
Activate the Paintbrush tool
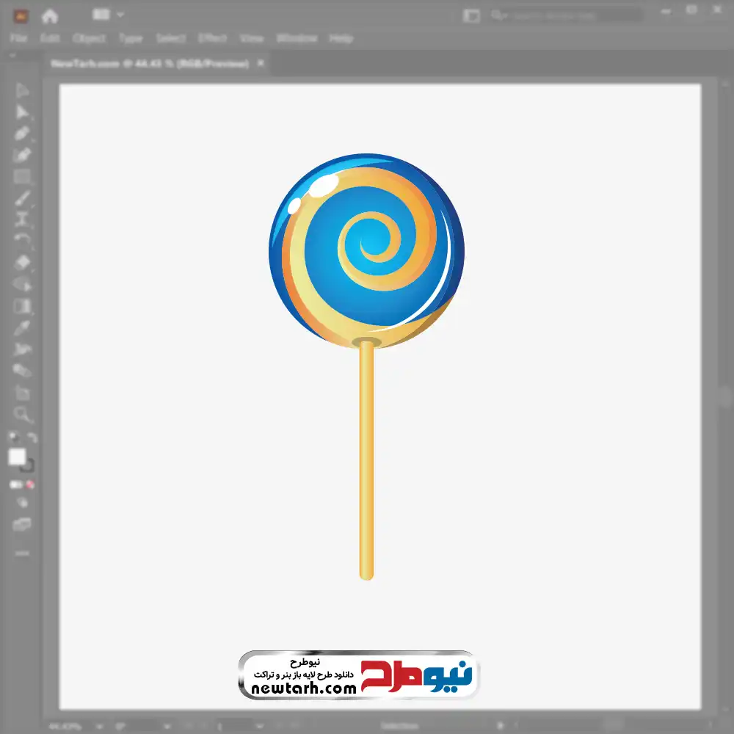point(23,198)
